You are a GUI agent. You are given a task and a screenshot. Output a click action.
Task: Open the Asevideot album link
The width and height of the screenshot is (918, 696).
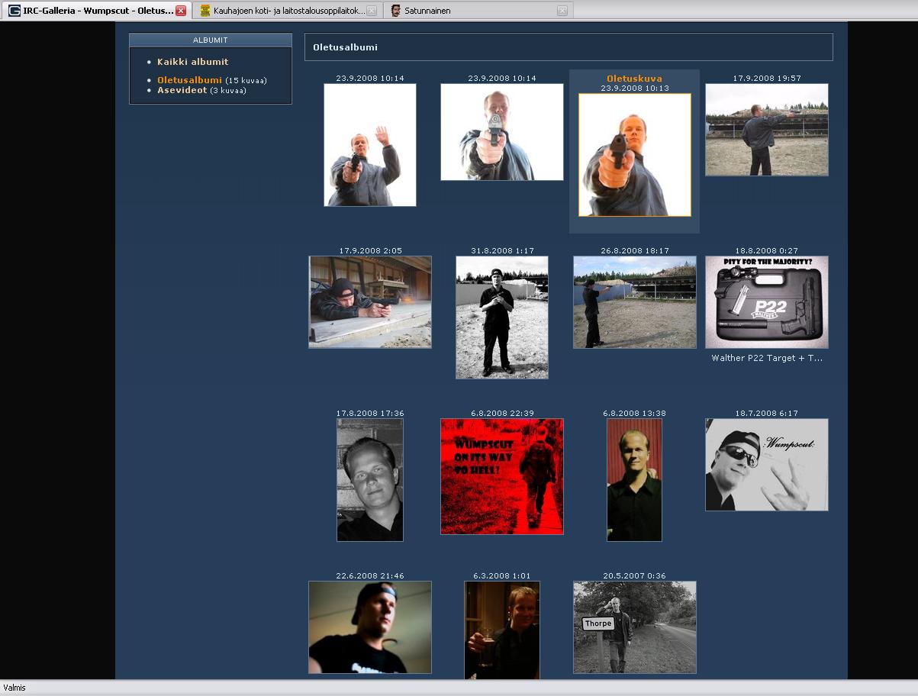coord(182,90)
